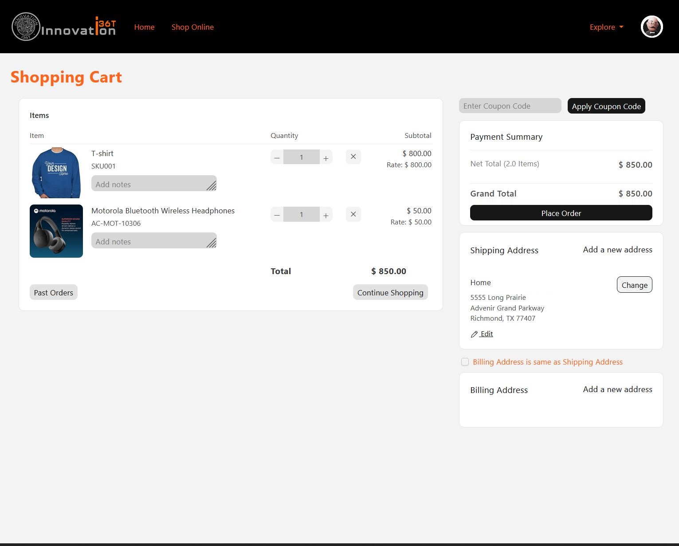679x546 pixels.
Task: Click Change for the shipping address
Action: [x=634, y=285]
